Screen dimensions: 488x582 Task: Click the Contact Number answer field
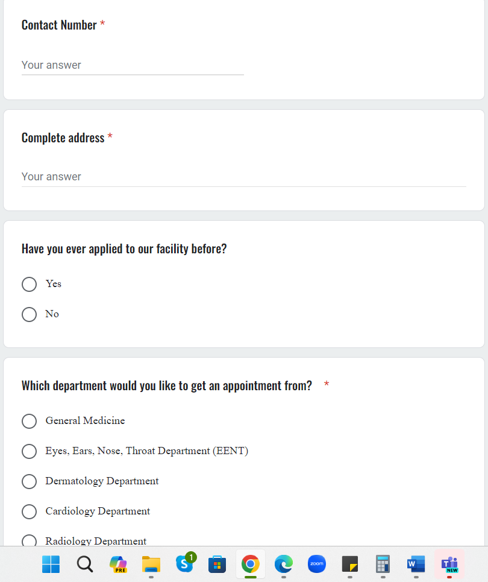[133, 65]
